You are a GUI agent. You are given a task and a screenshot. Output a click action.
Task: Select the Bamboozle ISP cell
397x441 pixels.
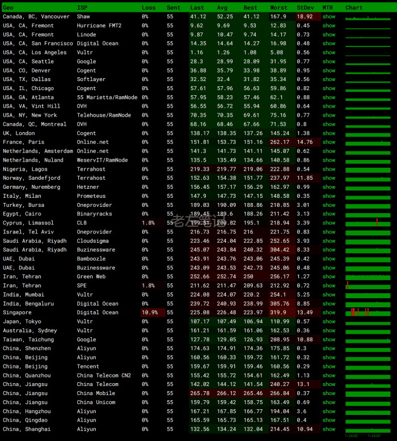(x=91, y=258)
